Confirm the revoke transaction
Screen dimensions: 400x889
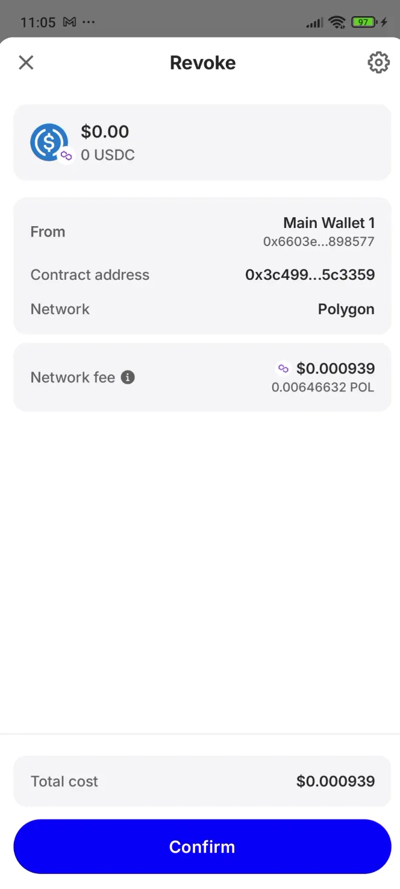click(x=202, y=846)
